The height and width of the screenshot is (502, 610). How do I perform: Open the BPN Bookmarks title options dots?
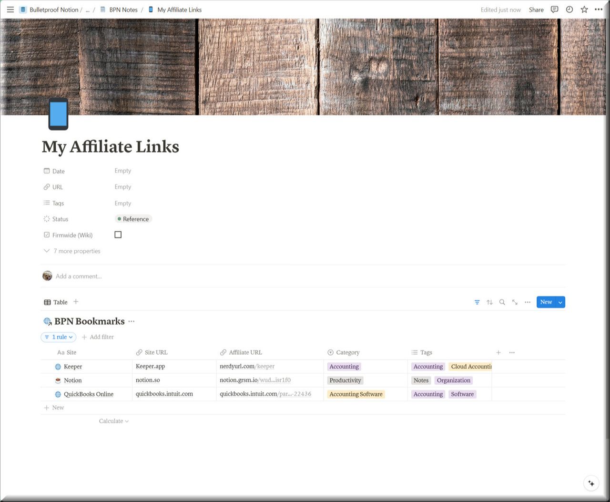[x=132, y=321]
